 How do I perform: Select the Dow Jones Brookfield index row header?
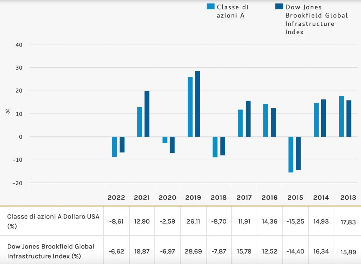click(51, 251)
